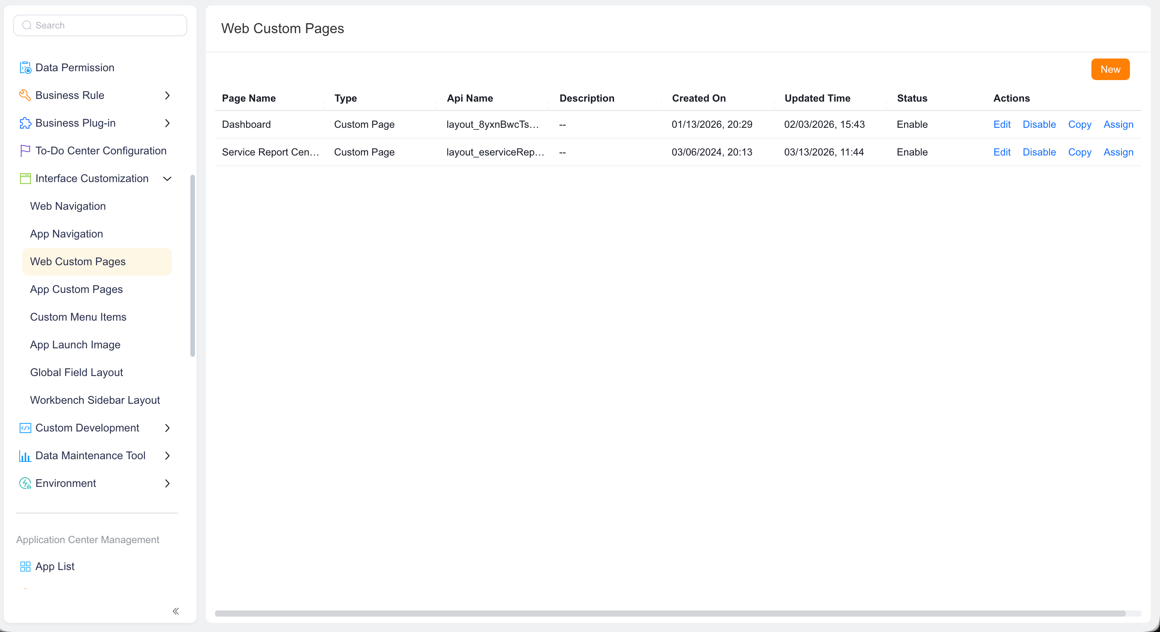Click the Business Rule wrench icon
1160x632 pixels.
[x=25, y=95]
